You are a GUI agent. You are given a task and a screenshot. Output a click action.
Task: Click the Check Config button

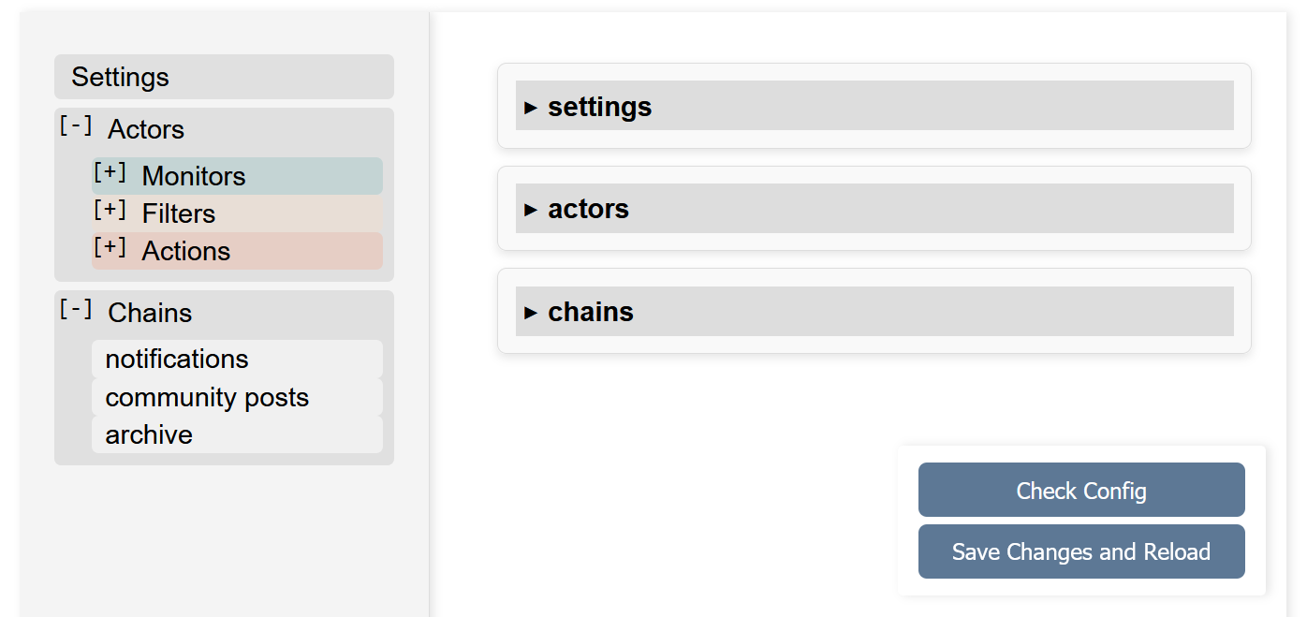pos(1080,490)
